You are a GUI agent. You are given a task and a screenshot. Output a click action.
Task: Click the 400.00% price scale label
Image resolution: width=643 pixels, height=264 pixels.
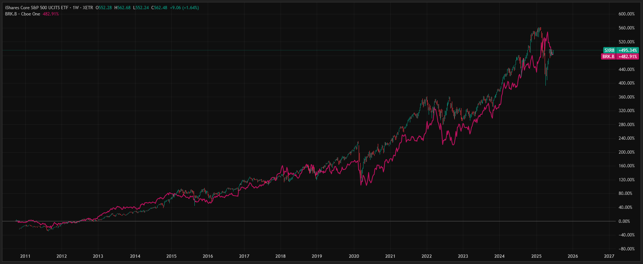coord(626,83)
